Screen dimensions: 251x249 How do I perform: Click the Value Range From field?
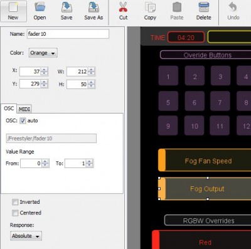click(x=31, y=163)
